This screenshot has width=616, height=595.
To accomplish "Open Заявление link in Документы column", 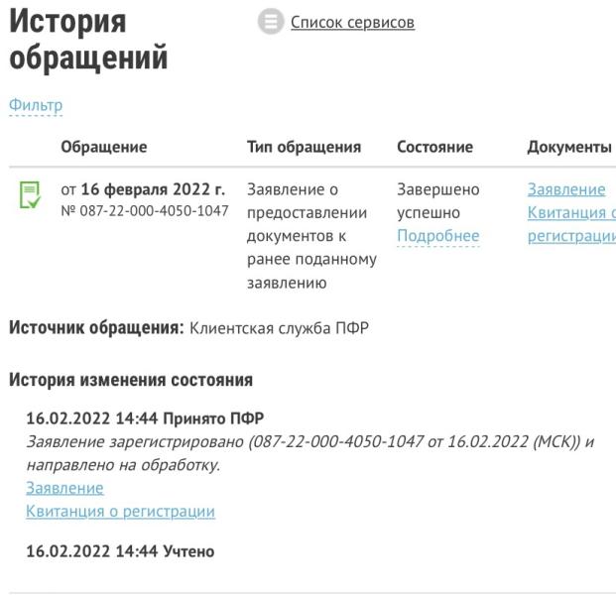I will pyautogui.click(x=566, y=189).
